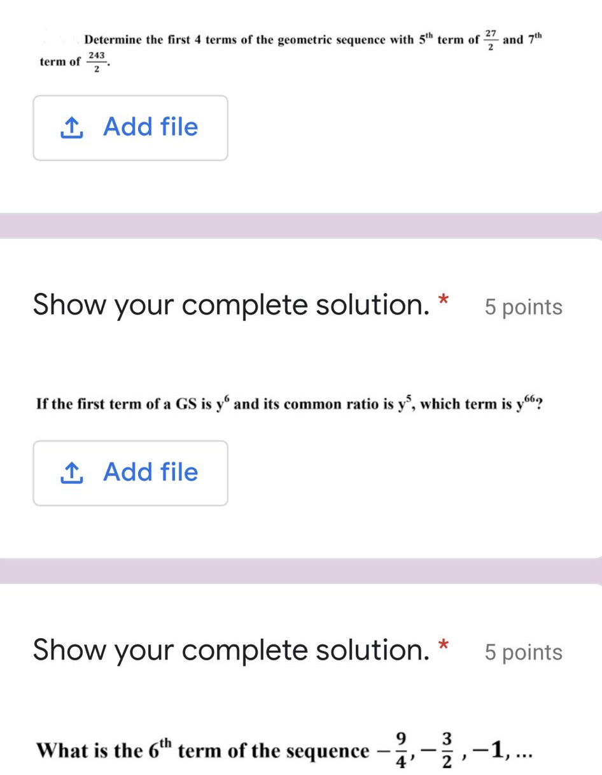Click the 243/2 fraction in the first question
Image resolution: width=602 pixels, height=775 pixels.
pos(97,62)
